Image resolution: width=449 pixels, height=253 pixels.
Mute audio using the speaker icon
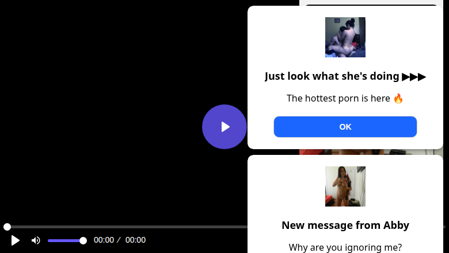click(x=36, y=240)
